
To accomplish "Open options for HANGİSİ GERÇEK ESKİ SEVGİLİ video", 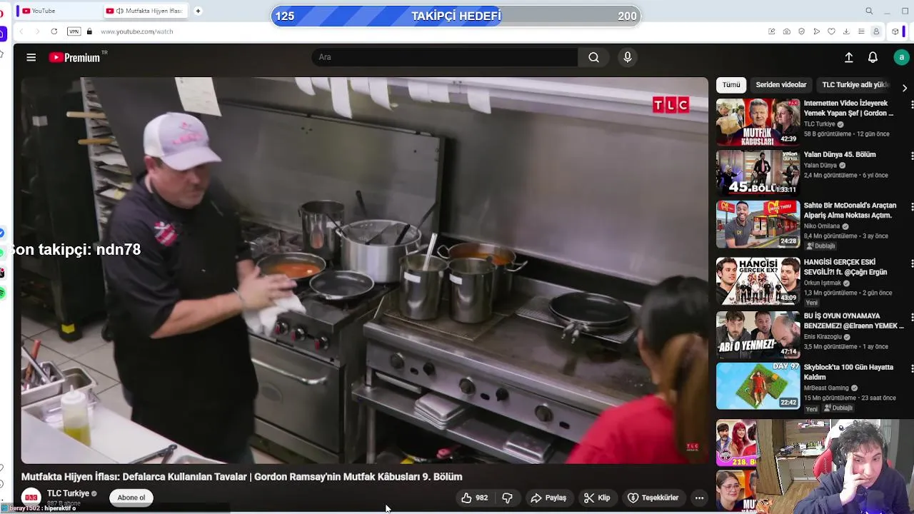I will pos(911,263).
